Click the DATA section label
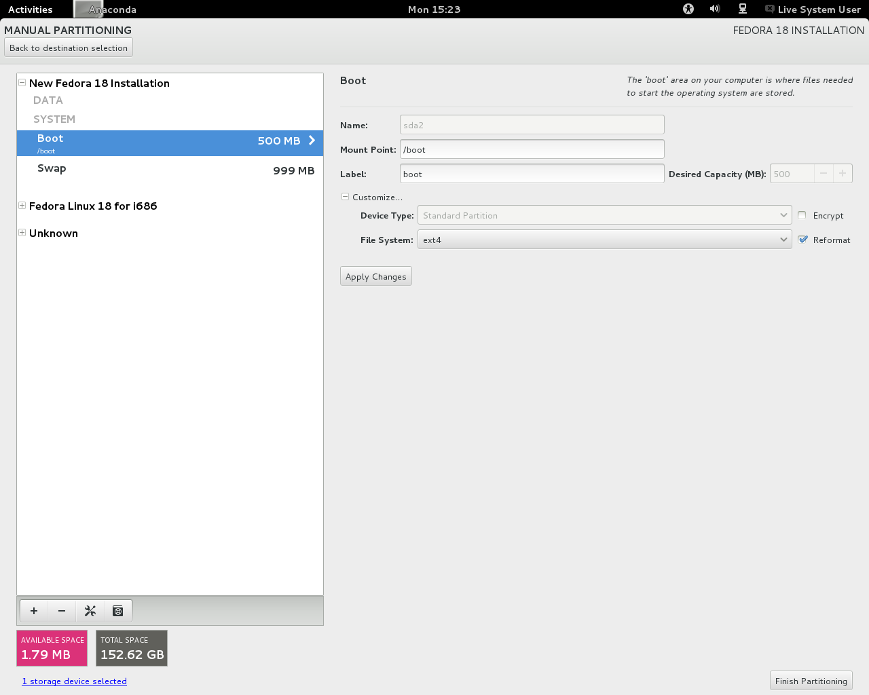The width and height of the screenshot is (869, 695). [48, 100]
